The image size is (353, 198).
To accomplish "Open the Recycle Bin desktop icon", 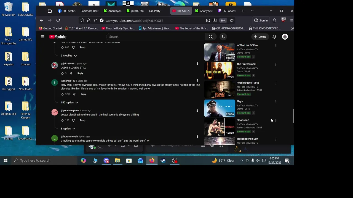I will [x=8, y=9].
